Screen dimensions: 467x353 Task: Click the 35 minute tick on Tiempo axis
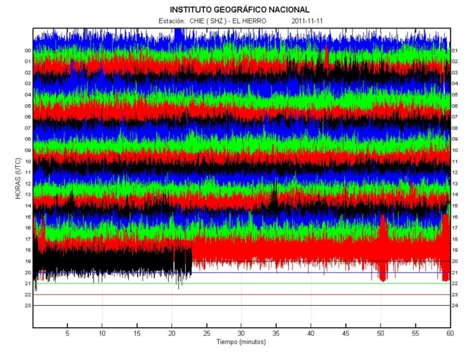coord(276,333)
